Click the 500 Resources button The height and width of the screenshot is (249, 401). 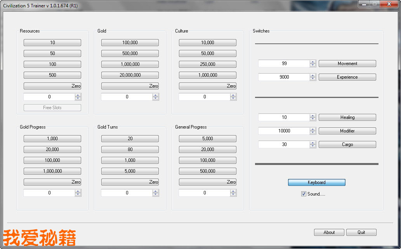(52, 75)
